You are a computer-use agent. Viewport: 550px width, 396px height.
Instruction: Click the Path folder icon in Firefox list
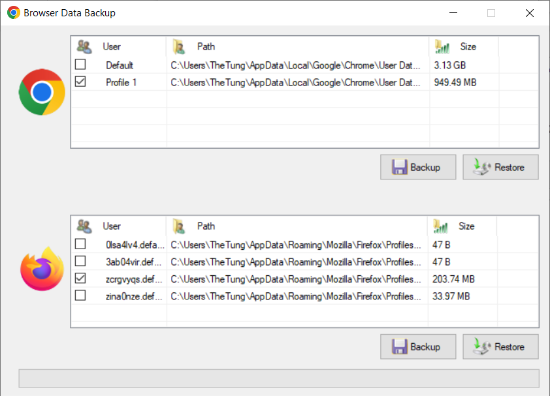pos(178,226)
